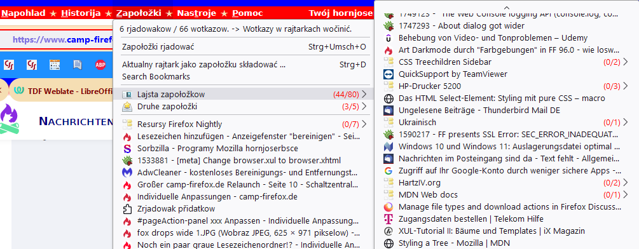Viewport: 639px width, 249px height.
Task: Open Großer camp-firefox.de Relaunch bookmark
Action: (x=244, y=185)
